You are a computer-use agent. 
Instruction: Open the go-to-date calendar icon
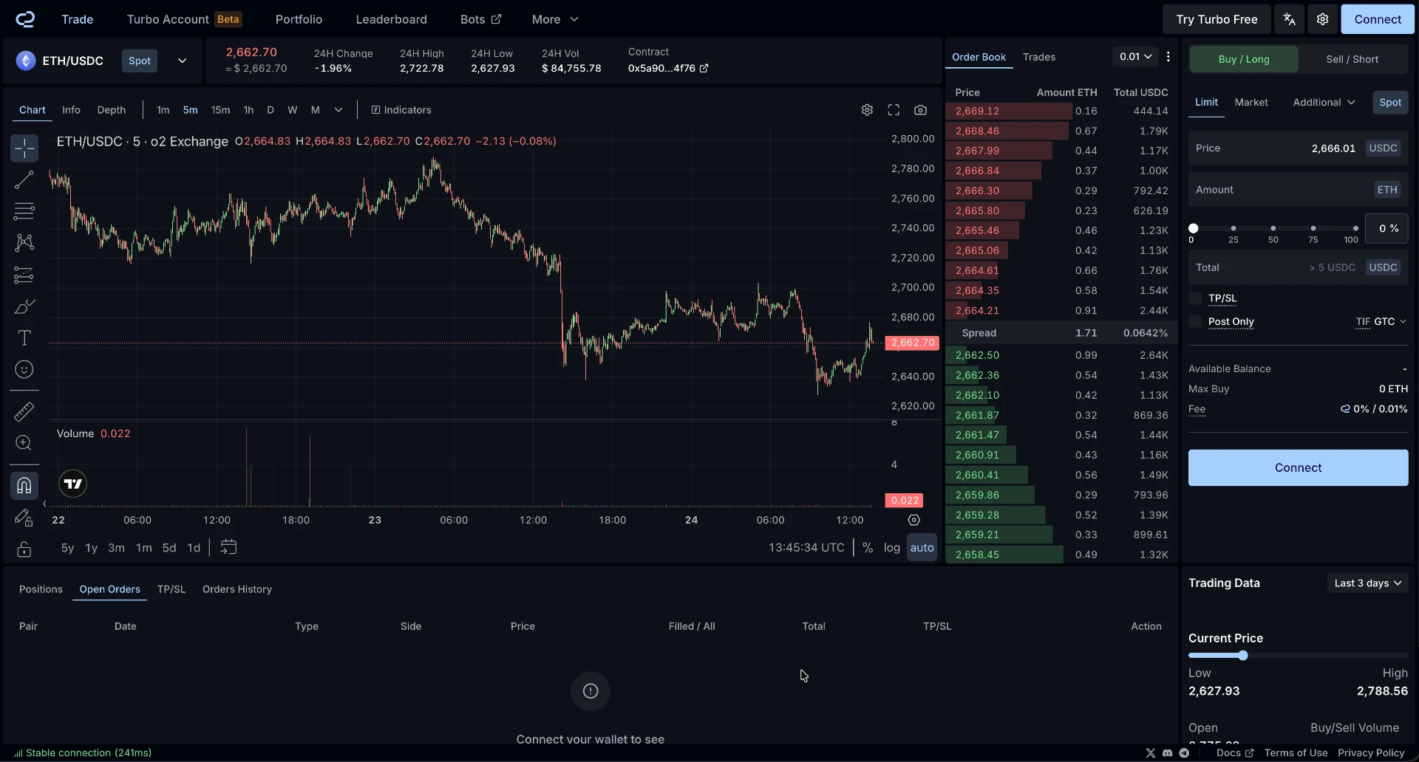[228, 547]
